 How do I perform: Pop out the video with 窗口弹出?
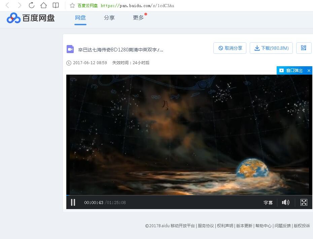pyautogui.click(x=291, y=70)
